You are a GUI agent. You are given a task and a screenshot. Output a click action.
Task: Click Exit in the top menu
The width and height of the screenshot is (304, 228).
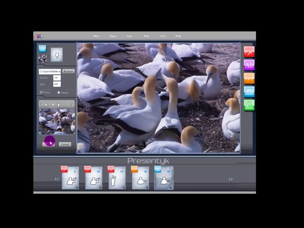162,36
